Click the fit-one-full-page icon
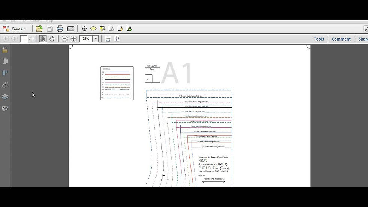 (x=117, y=39)
